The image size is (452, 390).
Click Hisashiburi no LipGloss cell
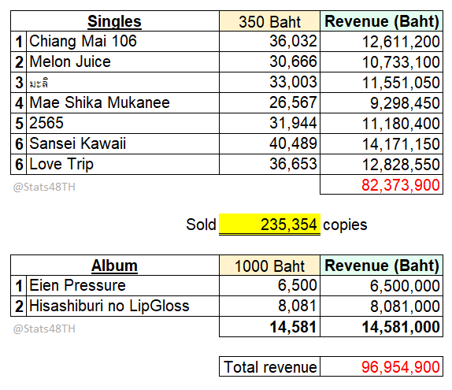(x=123, y=306)
